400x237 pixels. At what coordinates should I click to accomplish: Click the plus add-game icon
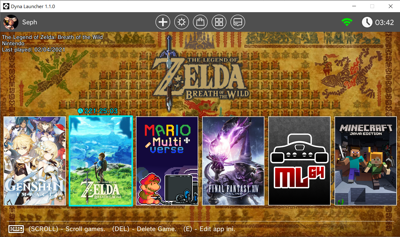163,22
